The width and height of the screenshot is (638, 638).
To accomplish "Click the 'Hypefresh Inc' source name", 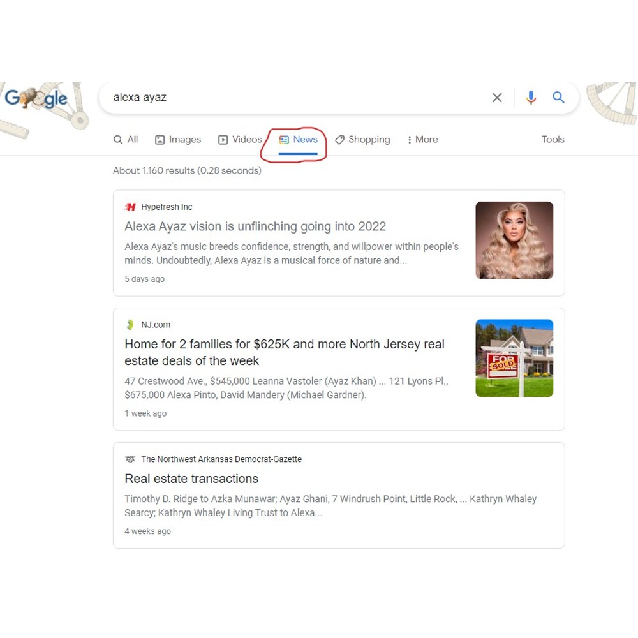I will [167, 207].
